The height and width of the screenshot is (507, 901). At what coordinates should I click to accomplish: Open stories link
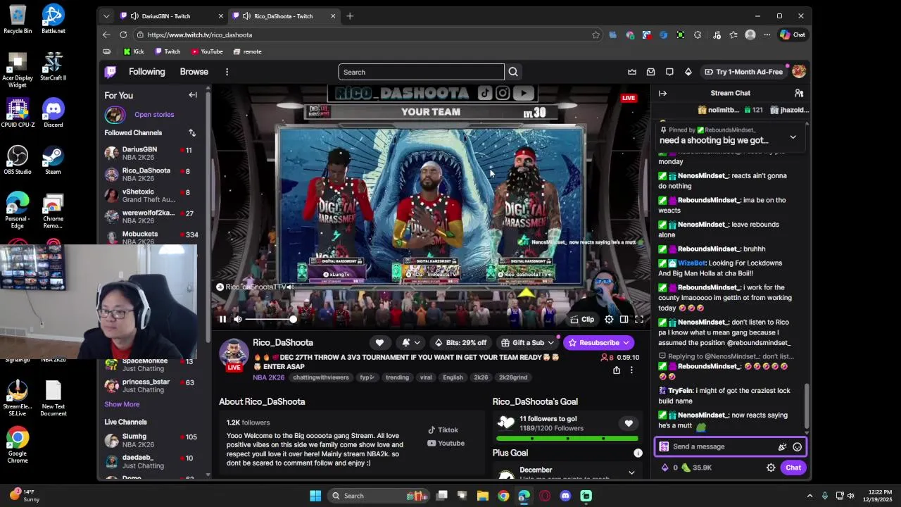tap(154, 114)
